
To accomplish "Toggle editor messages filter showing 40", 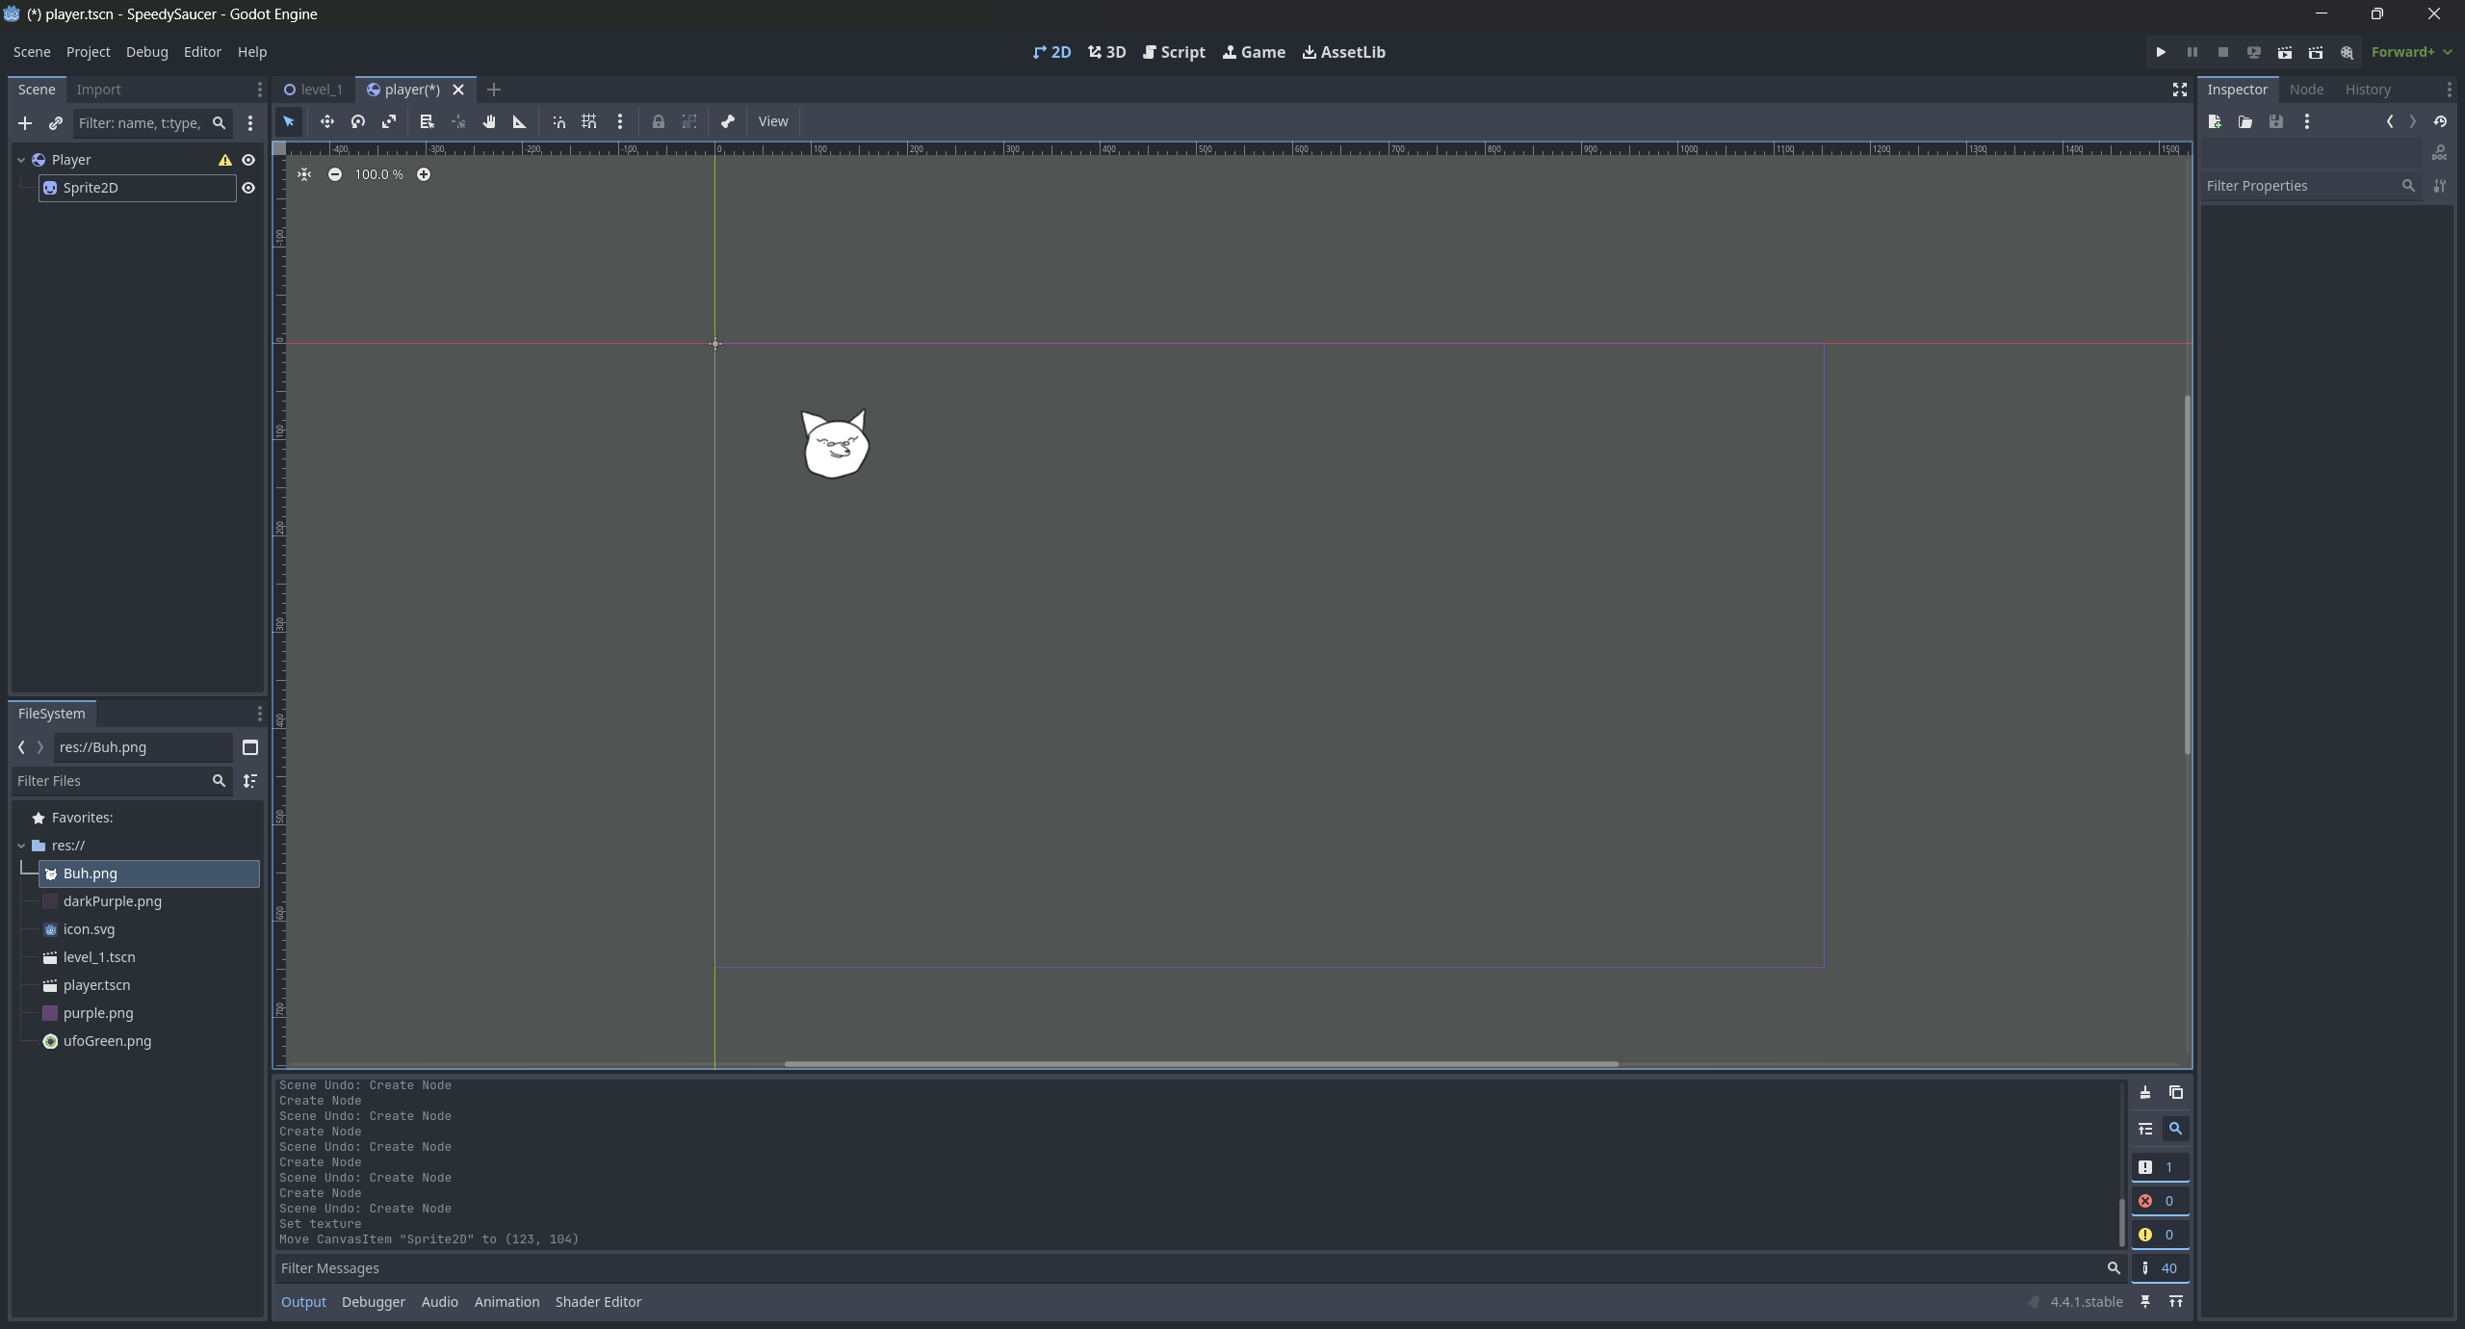I will [x=2160, y=1268].
